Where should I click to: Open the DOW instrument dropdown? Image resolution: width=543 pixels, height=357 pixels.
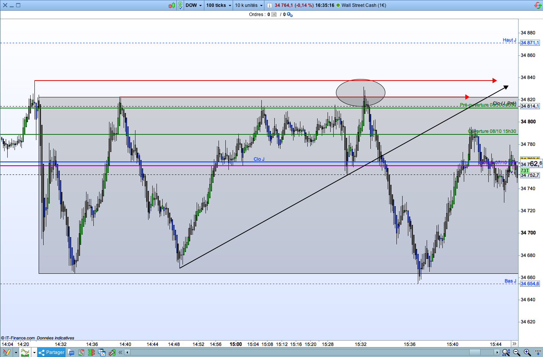[194, 5]
